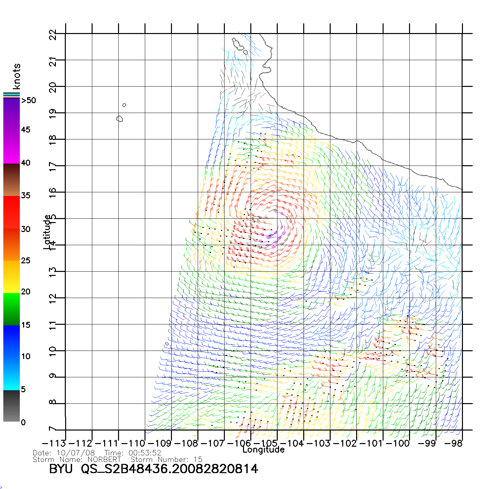Click the gray 0-5 knots legend band
The width and height of the screenshot is (496, 489).
click(12, 406)
